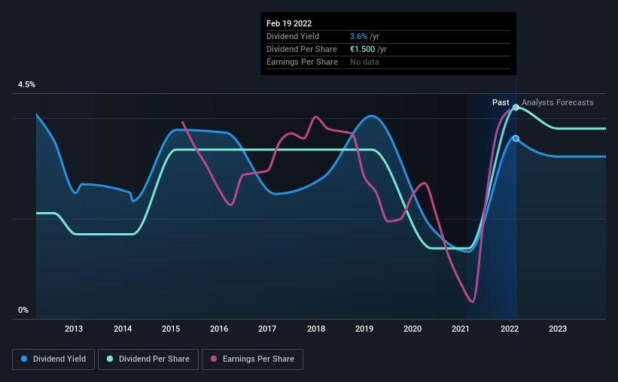Select the 2023 x-axis label
618x382 pixels.
[x=558, y=329]
